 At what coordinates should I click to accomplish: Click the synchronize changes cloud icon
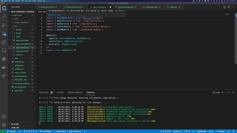click(20, 132)
